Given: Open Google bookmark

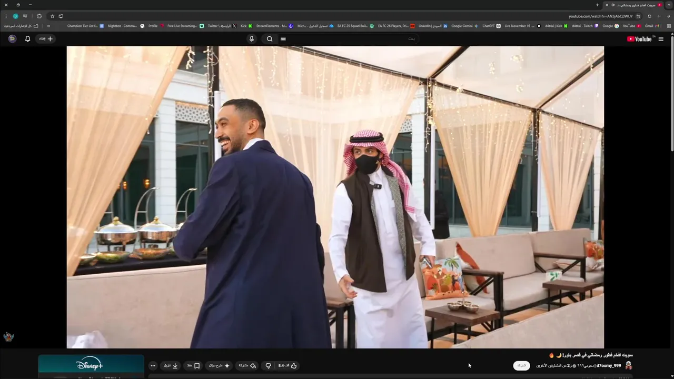Looking at the screenshot, I should pos(610,26).
